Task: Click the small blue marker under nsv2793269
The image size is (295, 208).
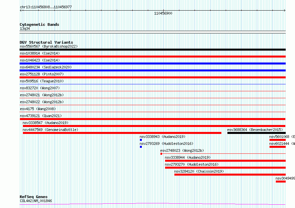Action: click(x=141, y=147)
